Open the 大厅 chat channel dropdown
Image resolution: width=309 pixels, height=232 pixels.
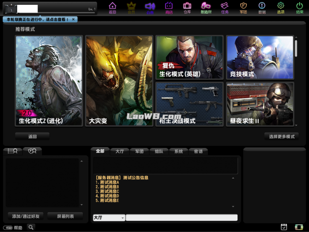click(x=109, y=217)
